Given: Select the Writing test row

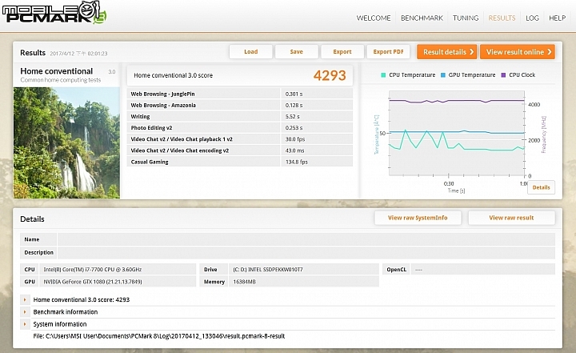Looking at the screenshot, I should (x=240, y=117).
